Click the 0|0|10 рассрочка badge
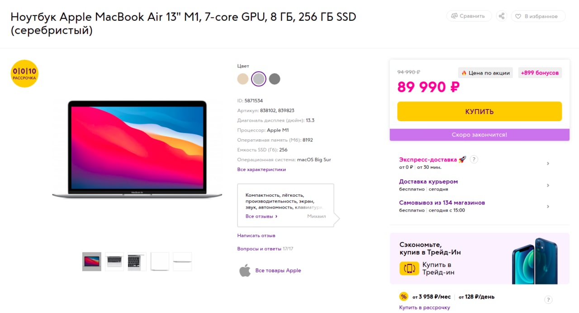The height and width of the screenshot is (313, 579). point(24,73)
